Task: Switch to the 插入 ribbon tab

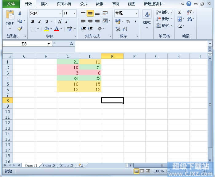Action: pyautogui.click(x=45, y=4)
